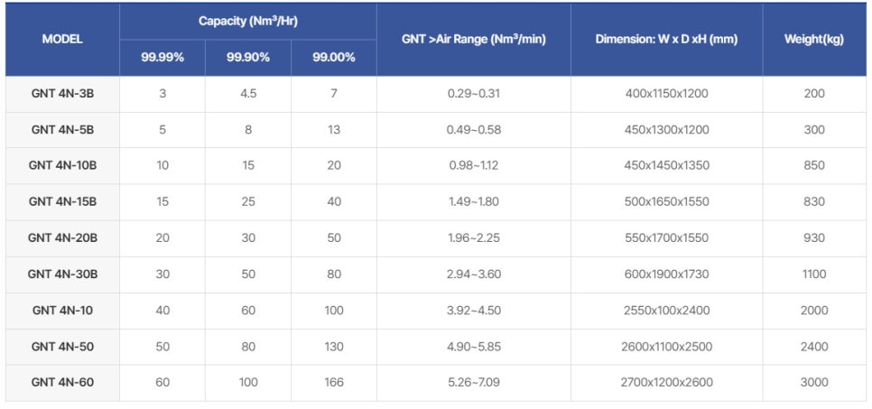Click the 99.00% purity subheader
The width and height of the screenshot is (872, 409).
334,58
